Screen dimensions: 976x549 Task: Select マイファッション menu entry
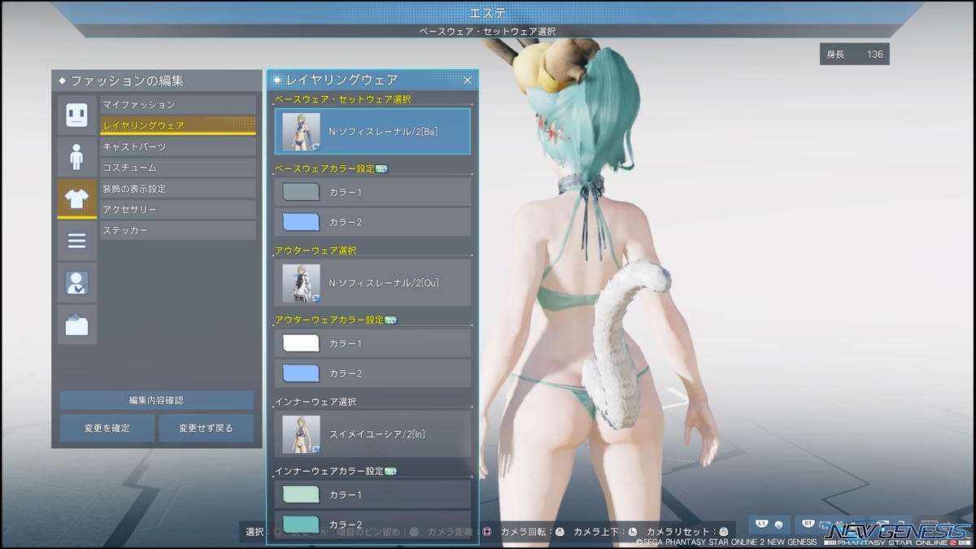177,105
